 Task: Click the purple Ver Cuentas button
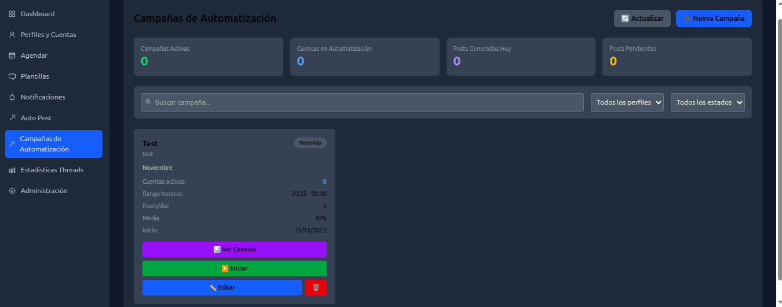[x=235, y=249]
